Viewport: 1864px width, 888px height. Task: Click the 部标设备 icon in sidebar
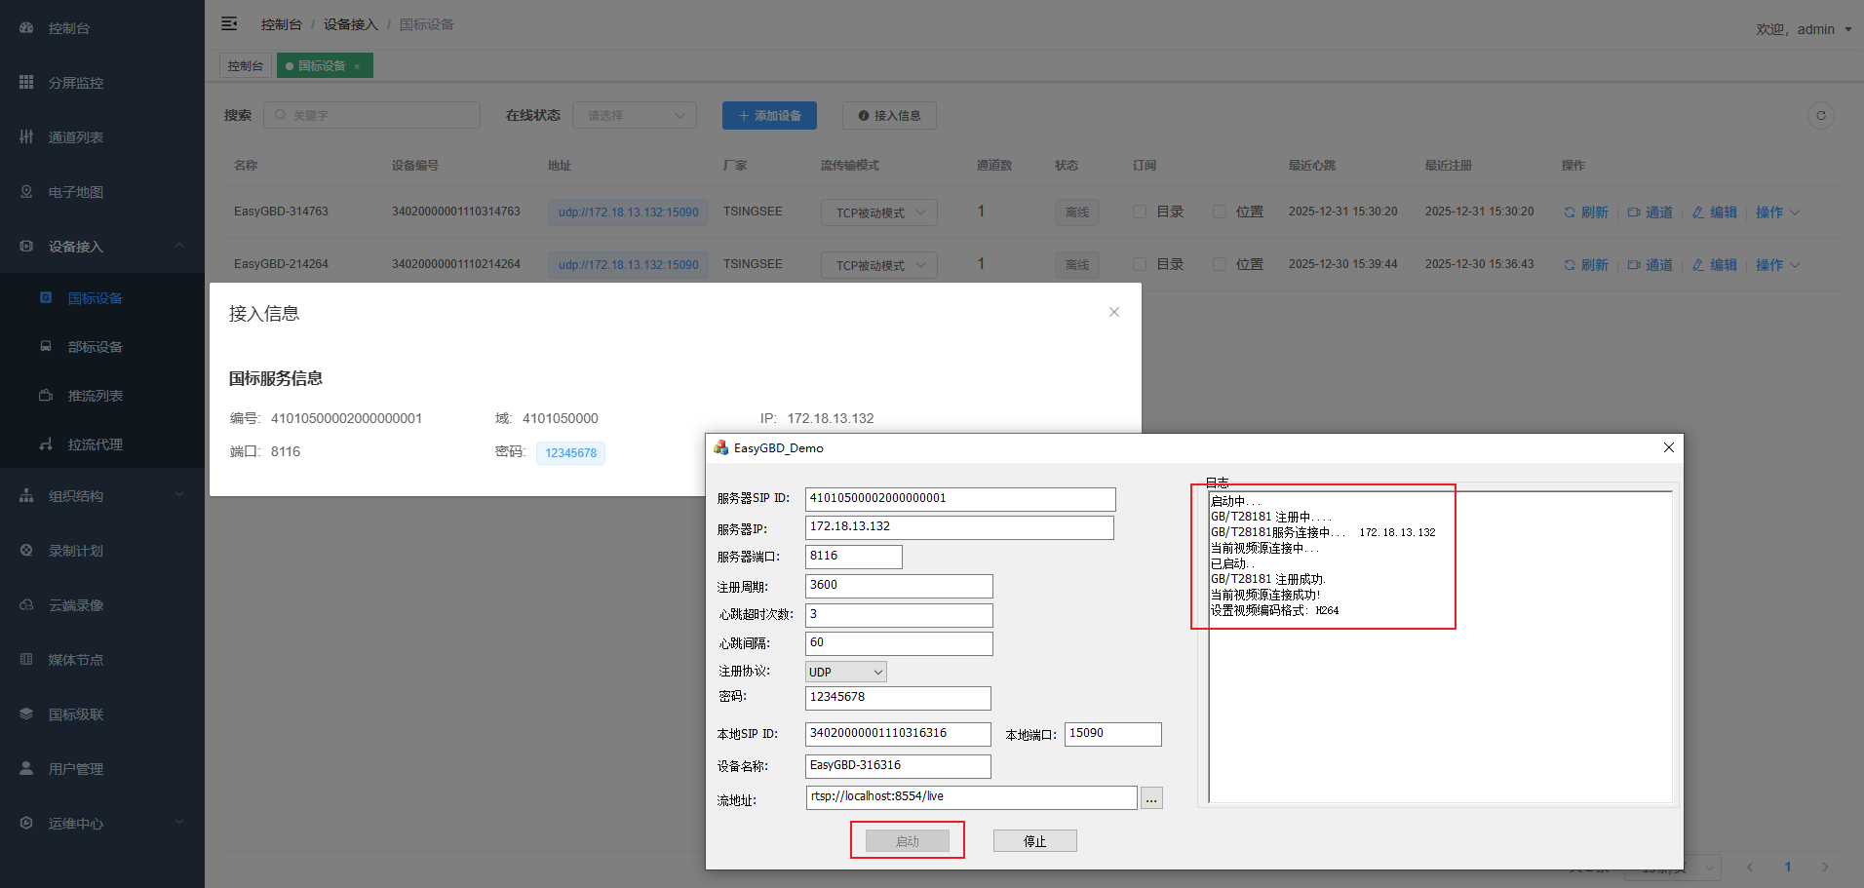click(46, 346)
